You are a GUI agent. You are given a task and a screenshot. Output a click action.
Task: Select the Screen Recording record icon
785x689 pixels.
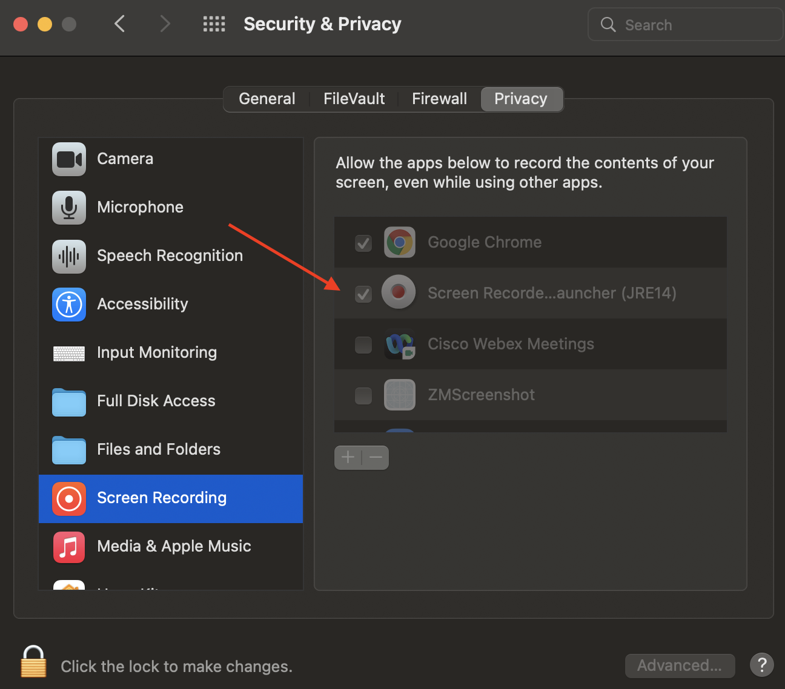(68, 498)
